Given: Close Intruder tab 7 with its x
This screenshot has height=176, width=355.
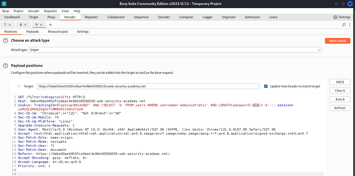Looking at the screenshot, I should click(x=10, y=25).
